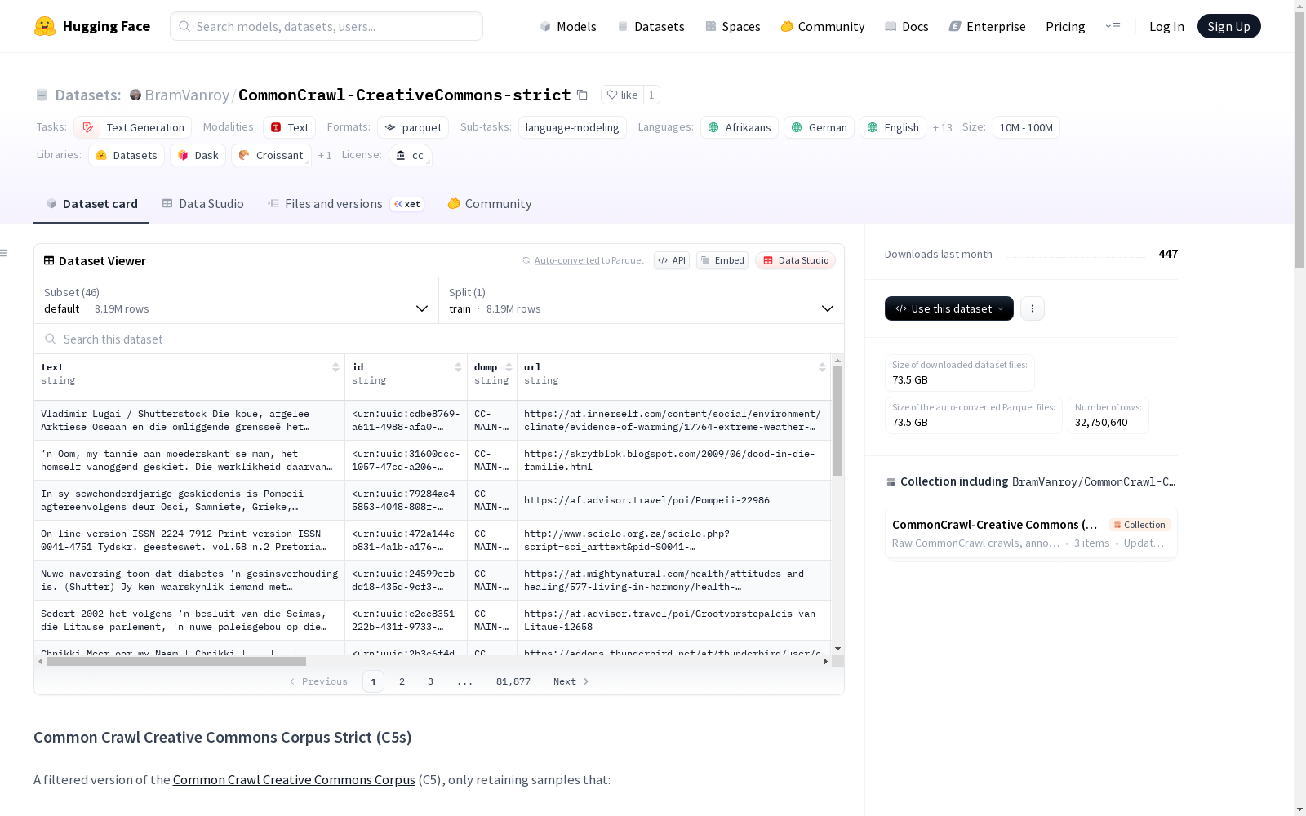The image size is (1306, 816).
Task: Jump to last page 81,877
Action: point(513,681)
